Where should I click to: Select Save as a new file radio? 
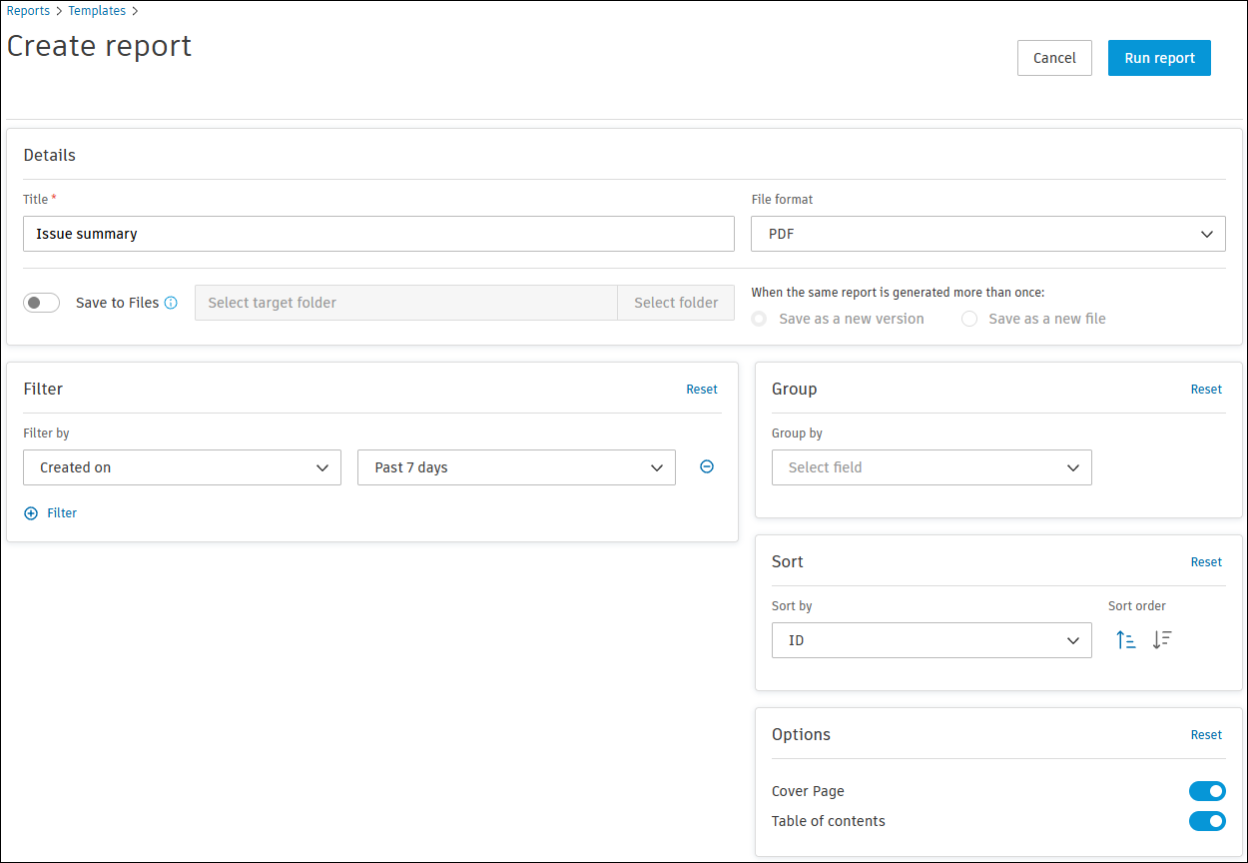pyautogui.click(x=969, y=319)
